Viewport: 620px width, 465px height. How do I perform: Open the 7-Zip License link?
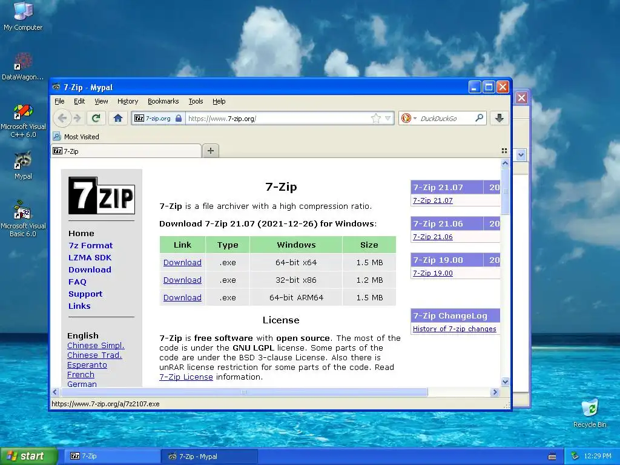pos(186,377)
